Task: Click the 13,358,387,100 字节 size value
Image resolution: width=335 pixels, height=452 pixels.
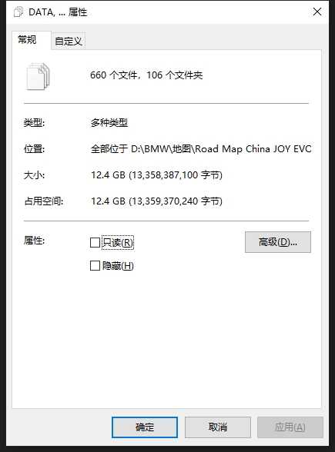Action: pos(176,175)
